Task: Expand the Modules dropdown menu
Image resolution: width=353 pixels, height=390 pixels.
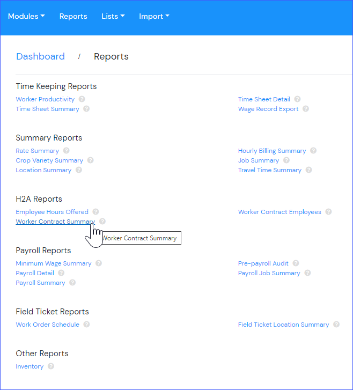Action: [26, 17]
